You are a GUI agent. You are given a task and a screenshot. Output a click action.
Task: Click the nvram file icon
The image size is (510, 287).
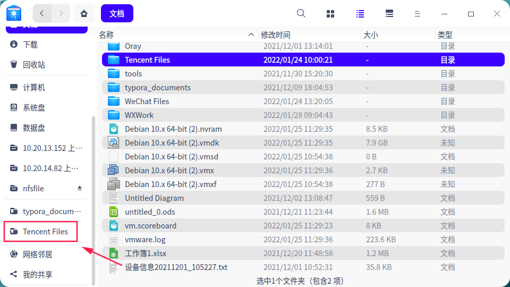click(114, 129)
